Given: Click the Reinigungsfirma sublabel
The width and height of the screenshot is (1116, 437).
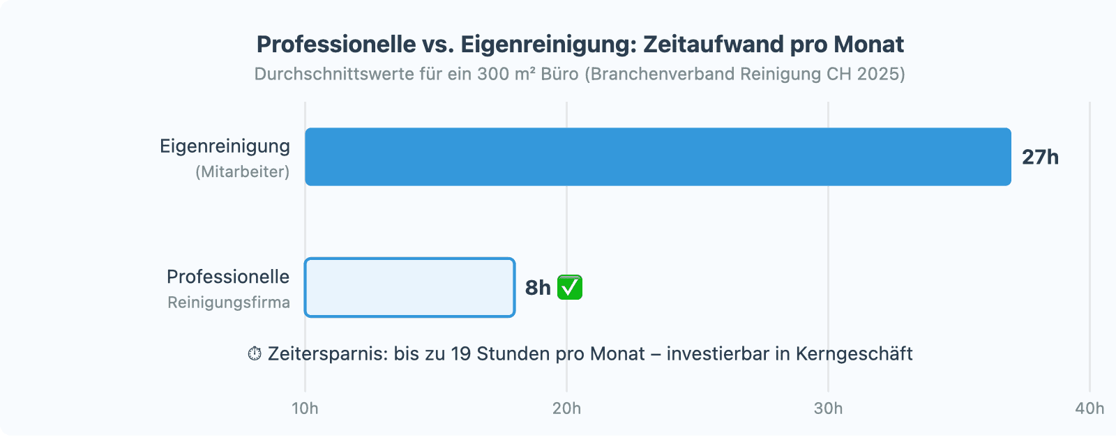Looking at the screenshot, I should coord(229,302).
